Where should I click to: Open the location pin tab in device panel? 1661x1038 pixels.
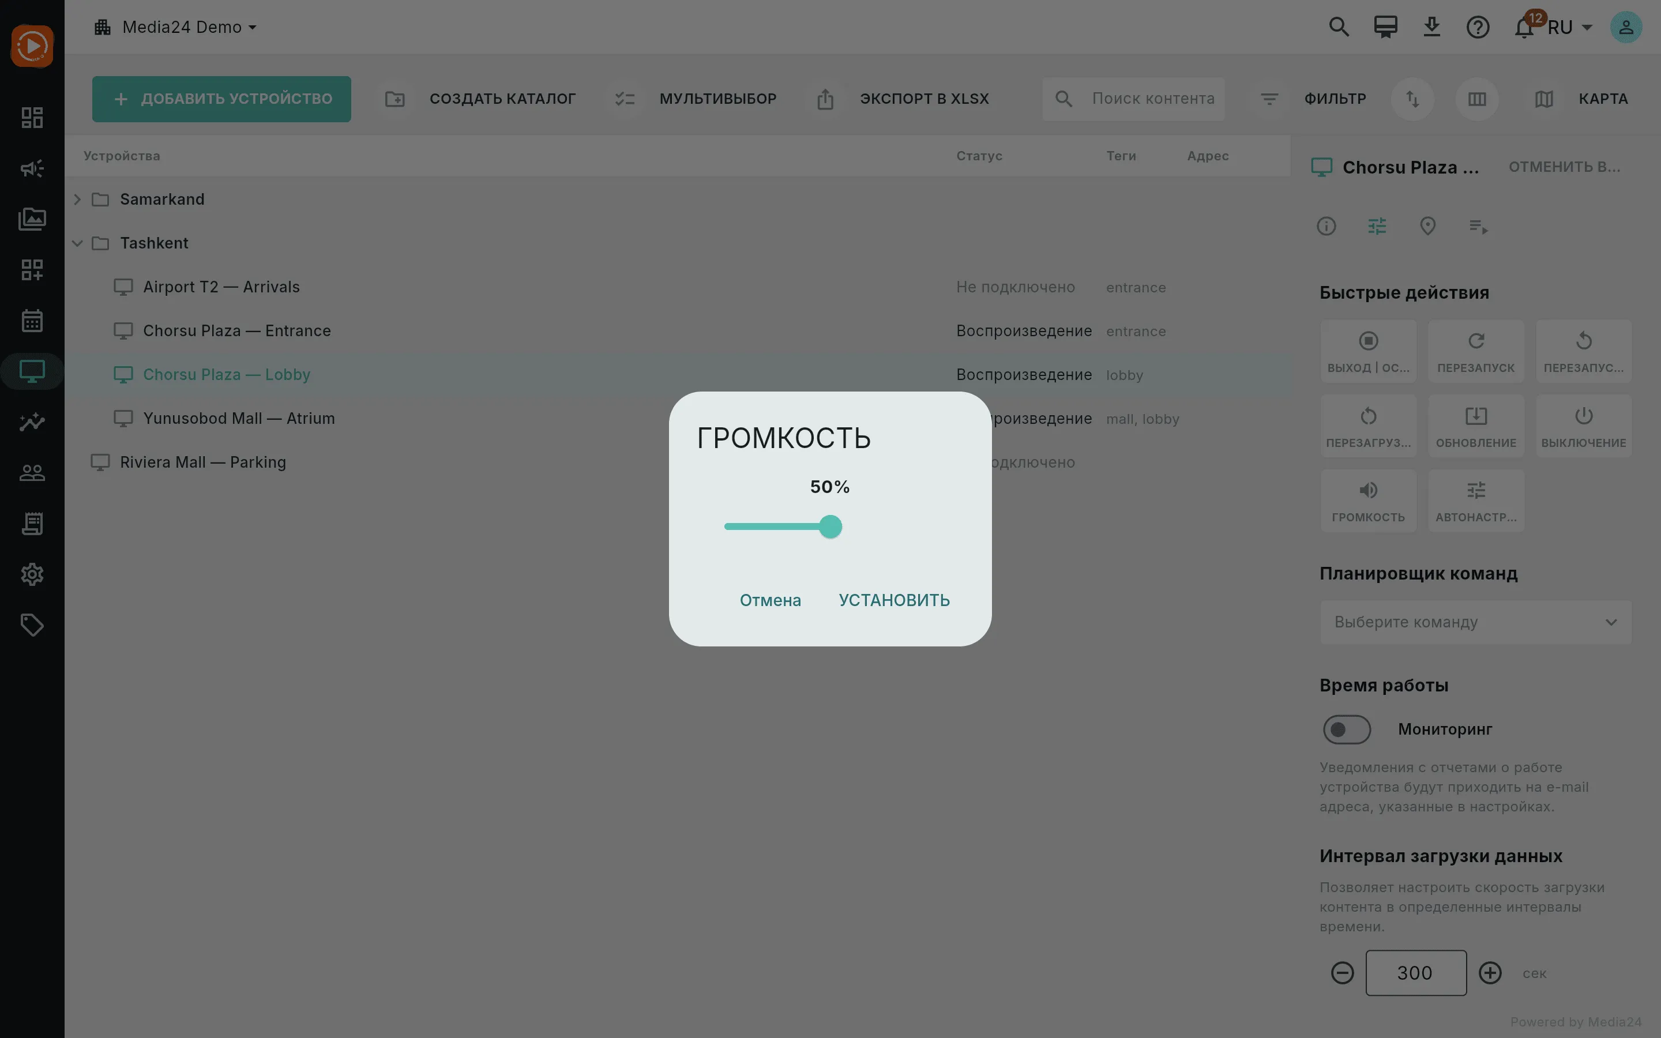[x=1427, y=226]
